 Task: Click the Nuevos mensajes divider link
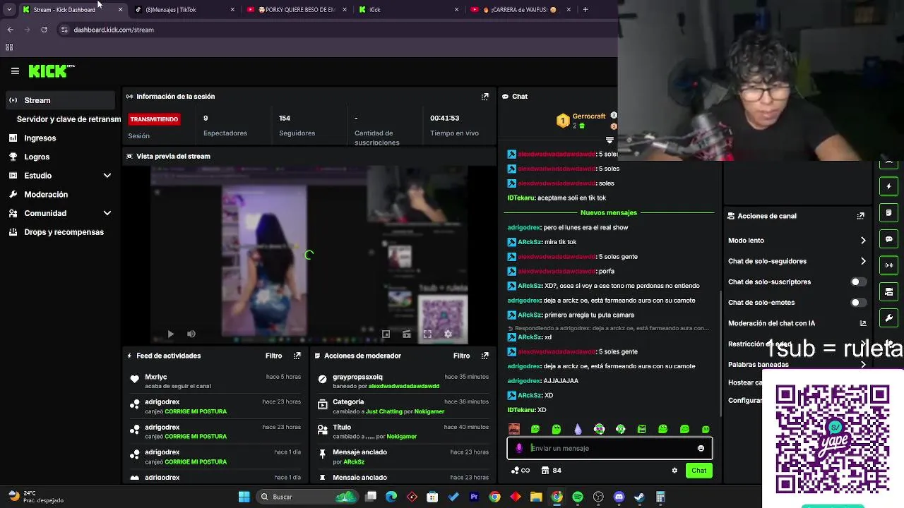[x=608, y=212]
